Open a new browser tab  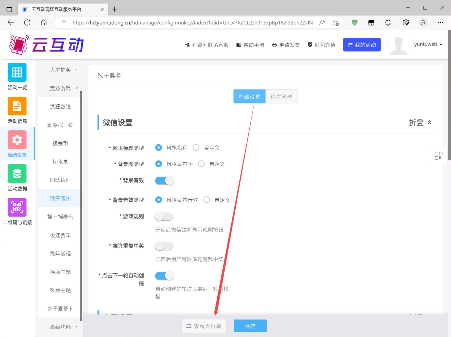(114, 9)
